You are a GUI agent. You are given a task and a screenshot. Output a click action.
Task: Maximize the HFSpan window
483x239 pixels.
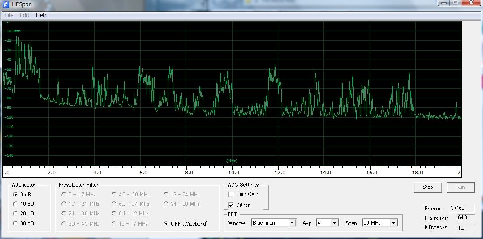pyautogui.click(x=456, y=2)
